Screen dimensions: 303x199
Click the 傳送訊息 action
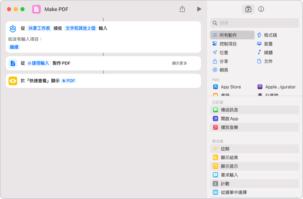coord(255,110)
